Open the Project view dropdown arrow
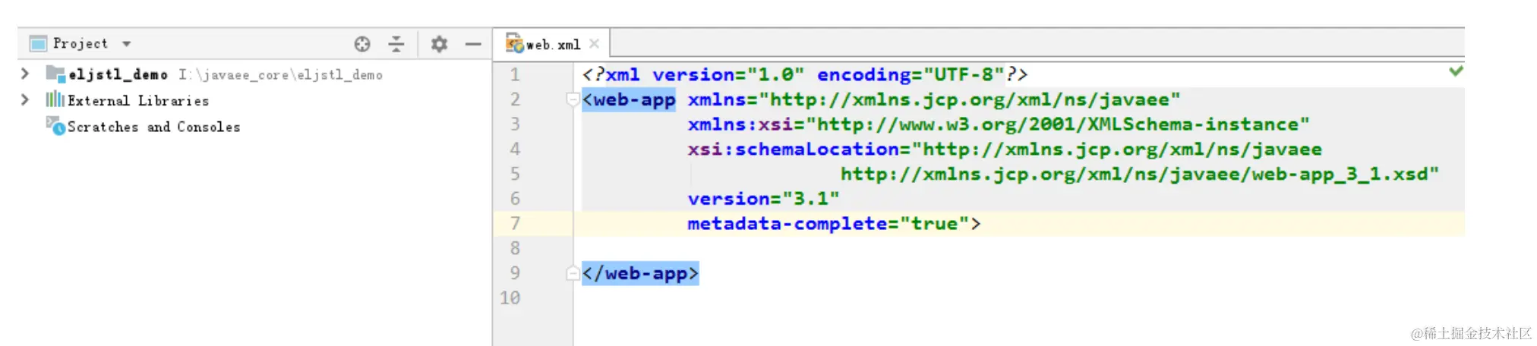Screen dimensions: 1537x346 (127, 44)
